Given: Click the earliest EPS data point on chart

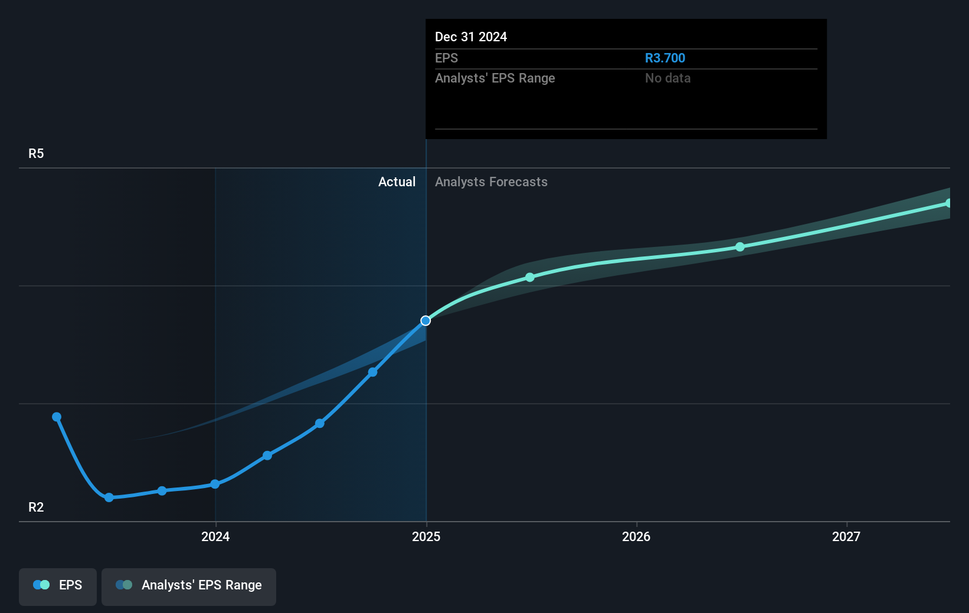Looking at the screenshot, I should [x=57, y=417].
